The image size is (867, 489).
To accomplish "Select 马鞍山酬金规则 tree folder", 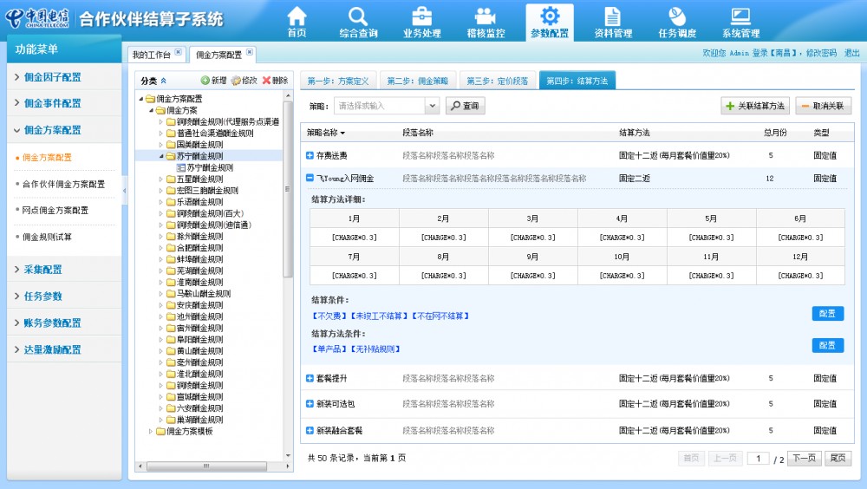I will (204, 294).
